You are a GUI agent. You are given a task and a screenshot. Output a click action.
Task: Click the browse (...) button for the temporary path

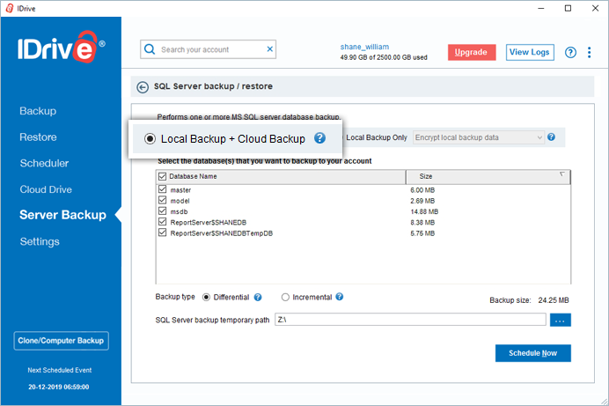[x=560, y=321]
